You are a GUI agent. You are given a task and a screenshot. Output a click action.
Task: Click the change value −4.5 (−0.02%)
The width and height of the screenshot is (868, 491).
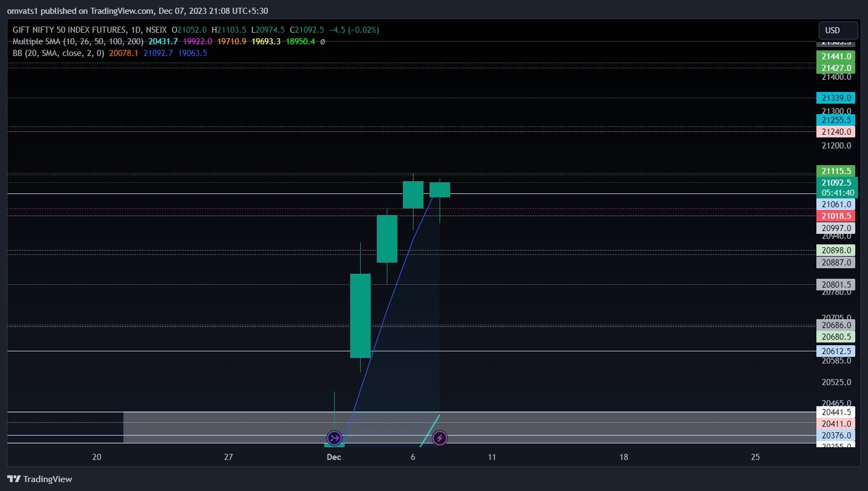(x=354, y=30)
